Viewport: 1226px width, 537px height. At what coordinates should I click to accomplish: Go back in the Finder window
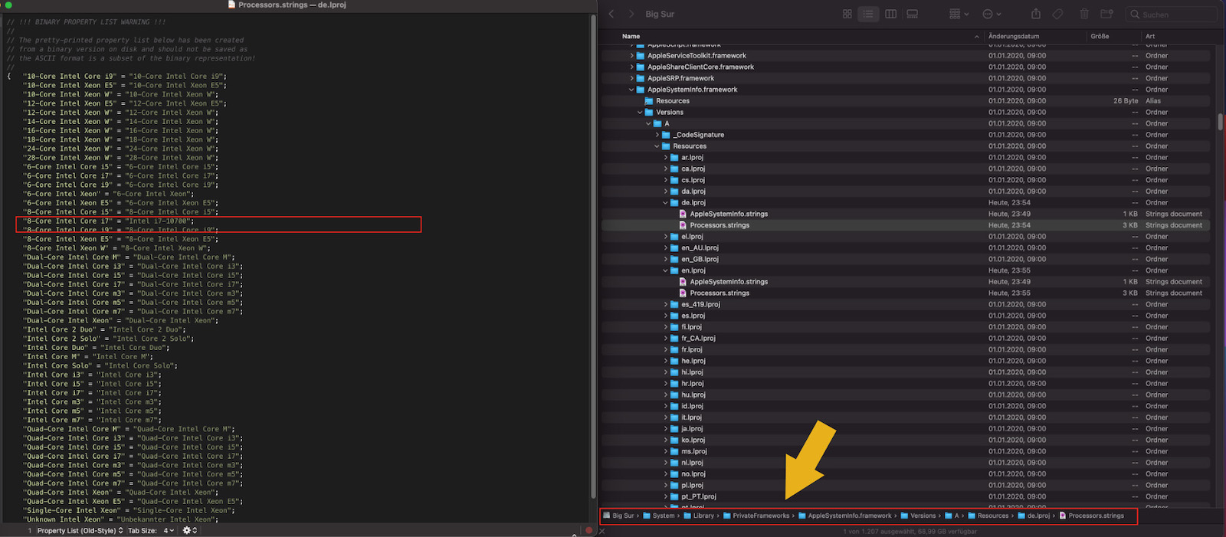point(611,14)
